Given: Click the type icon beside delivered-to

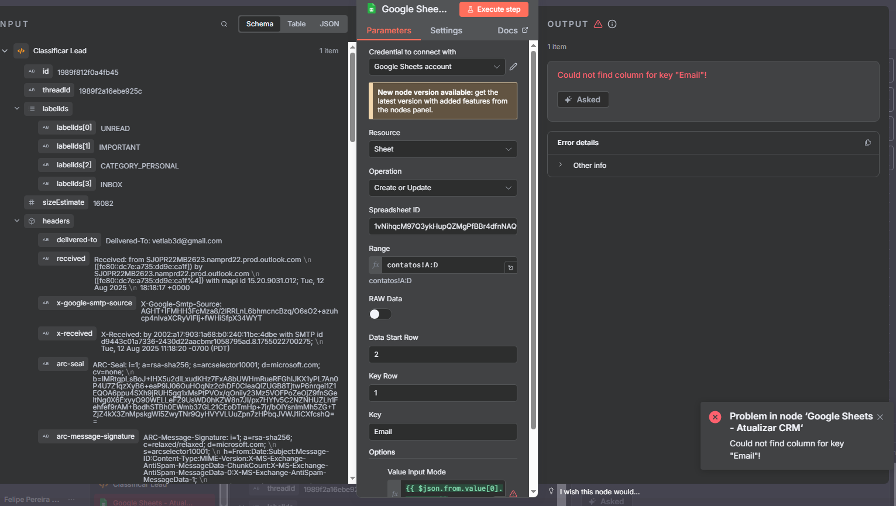Looking at the screenshot, I should [x=46, y=240].
